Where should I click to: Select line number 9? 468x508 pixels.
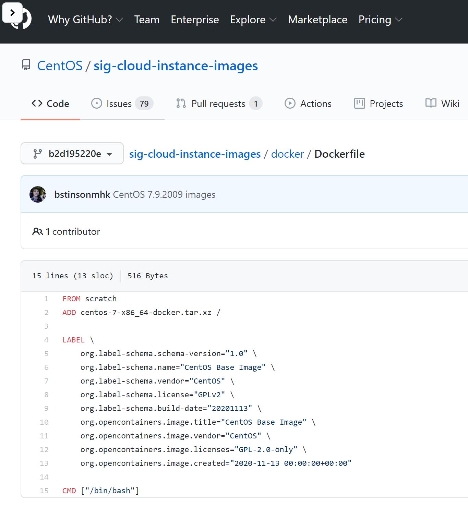(x=46, y=408)
